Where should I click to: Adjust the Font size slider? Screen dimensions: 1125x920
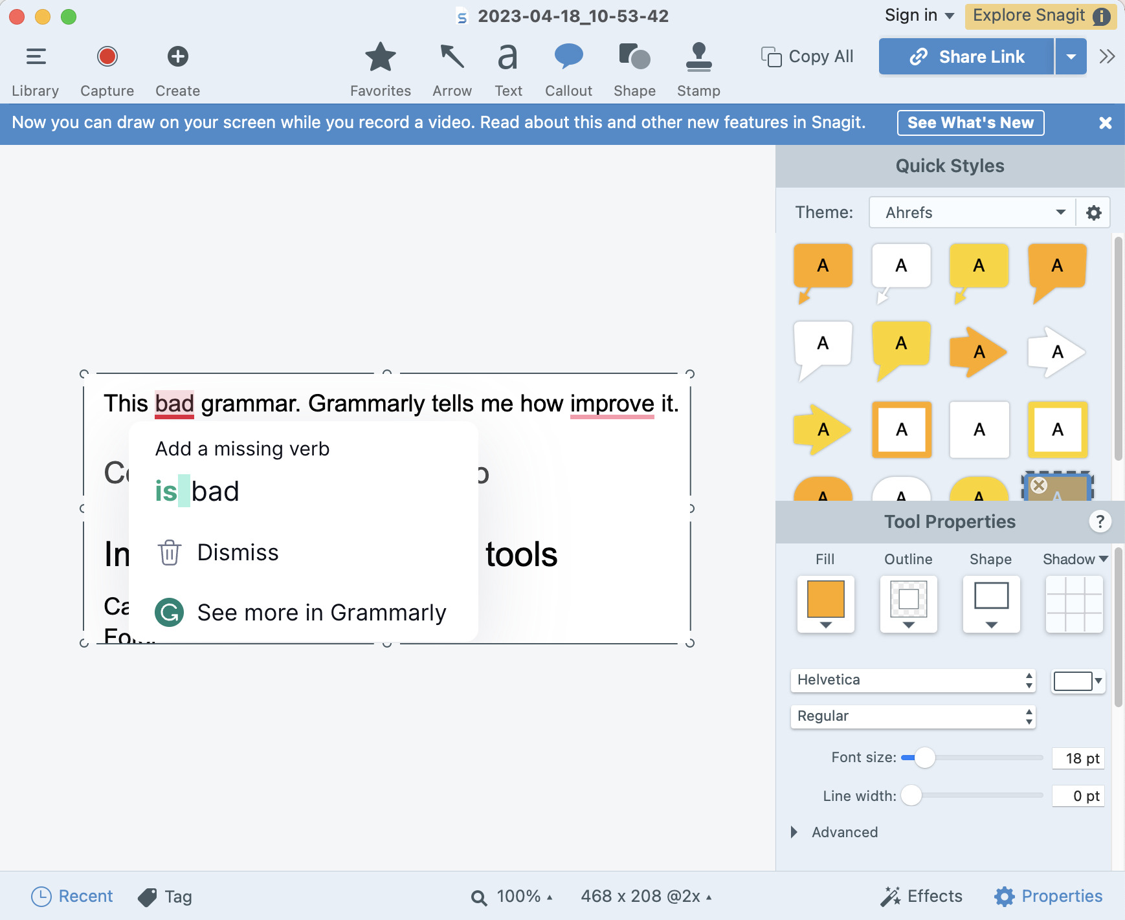(x=924, y=756)
